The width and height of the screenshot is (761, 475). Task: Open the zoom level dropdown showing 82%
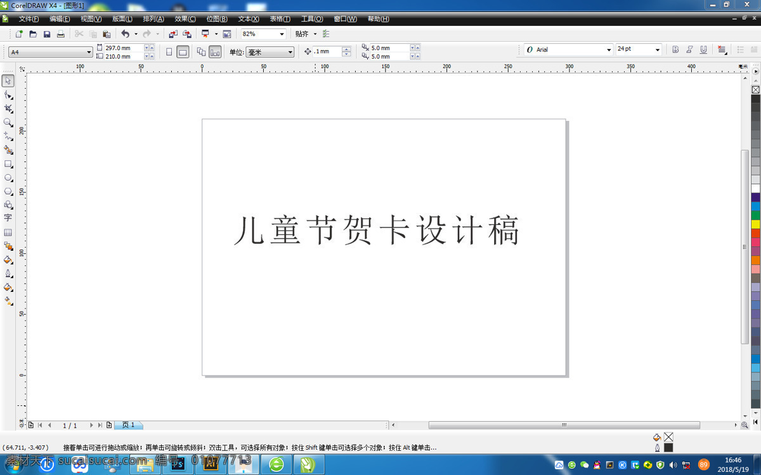[282, 34]
